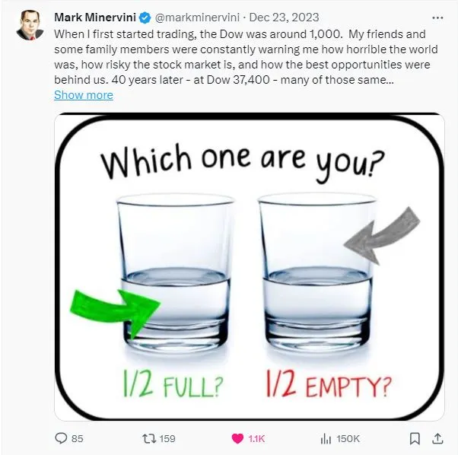Viewport: 458px width, 455px height.
Task: Click the 1.1K likes count
Action: coord(256,438)
